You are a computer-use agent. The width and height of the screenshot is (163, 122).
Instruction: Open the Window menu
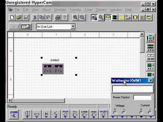[x=116, y=10]
